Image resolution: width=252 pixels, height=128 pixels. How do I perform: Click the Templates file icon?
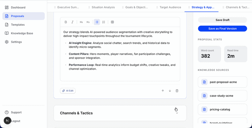click(7, 25)
